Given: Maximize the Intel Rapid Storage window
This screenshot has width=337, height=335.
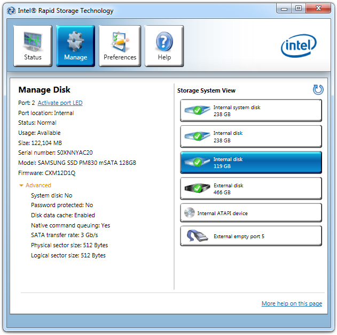Looking at the screenshot, I should coord(299,9).
